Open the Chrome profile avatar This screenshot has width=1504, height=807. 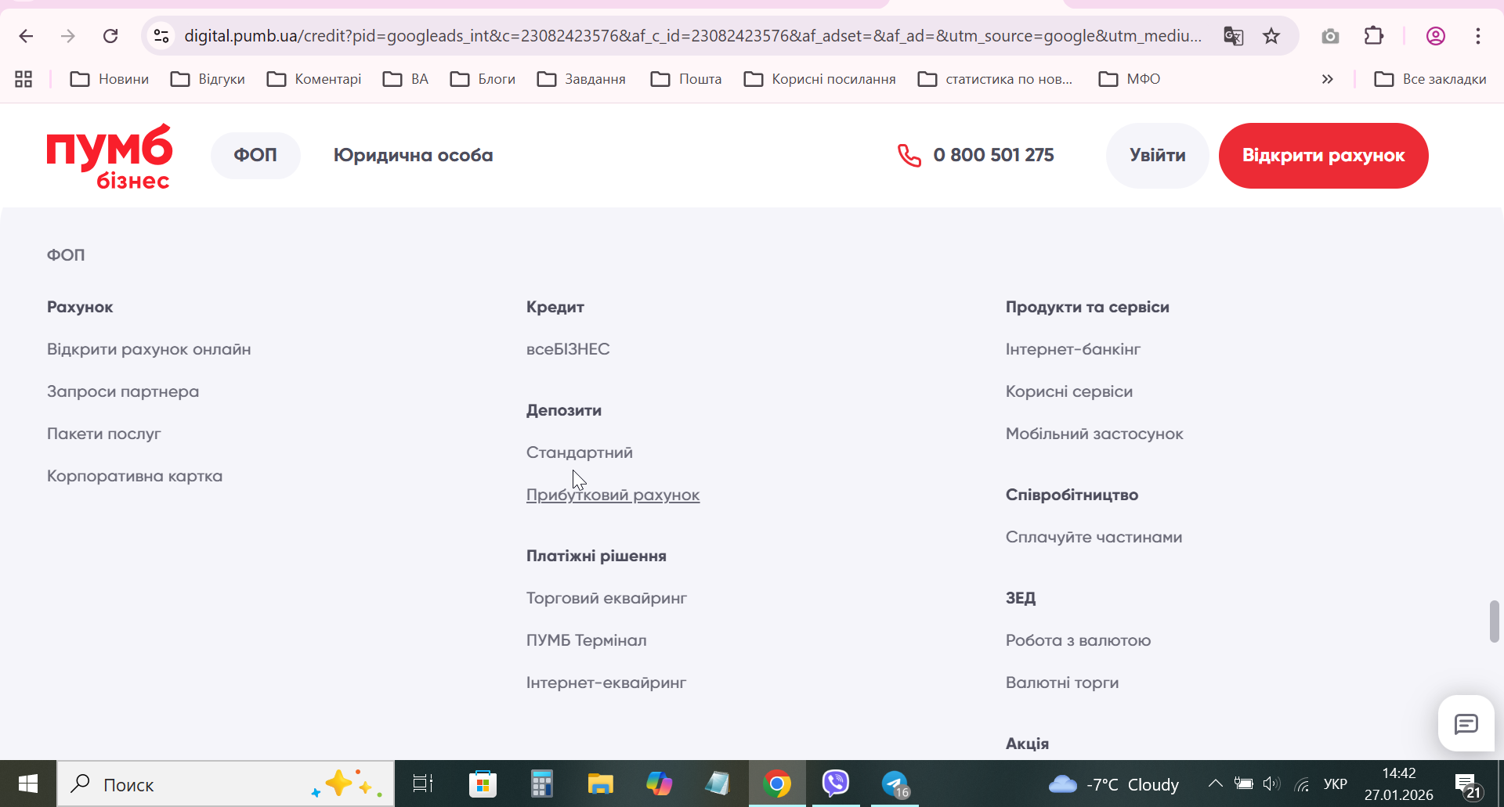[1436, 36]
